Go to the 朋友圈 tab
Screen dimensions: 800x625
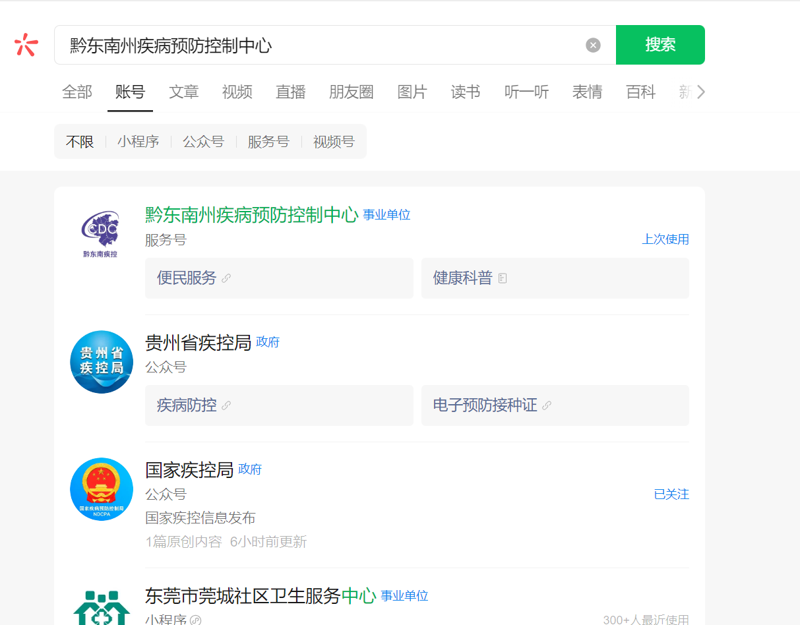point(352,92)
